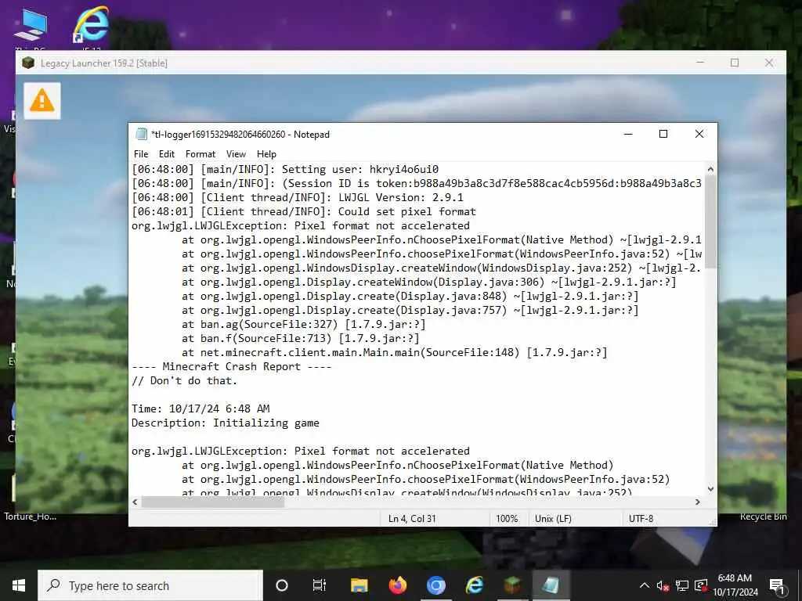Image resolution: width=802 pixels, height=601 pixels.
Task: Click the Notepad vertical scrollbar thumb
Action: point(710,221)
